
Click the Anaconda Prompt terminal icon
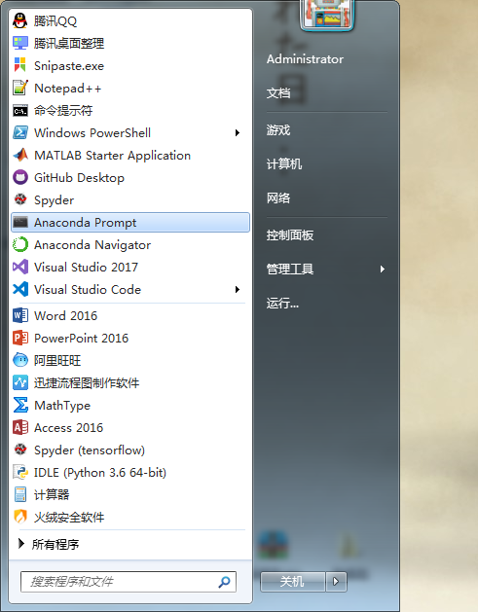[19, 222]
